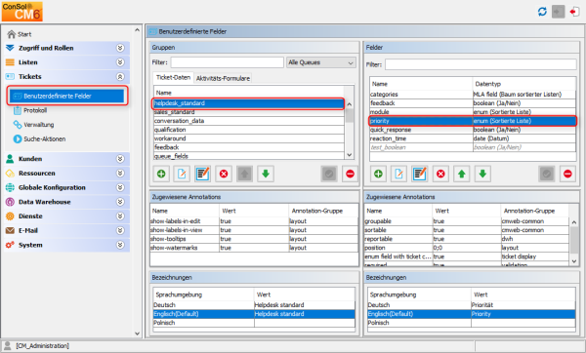Image resolution: width=586 pixels, height=353 pixels.
Task: Select the reportable annotation row
Action: pos(467,239)
